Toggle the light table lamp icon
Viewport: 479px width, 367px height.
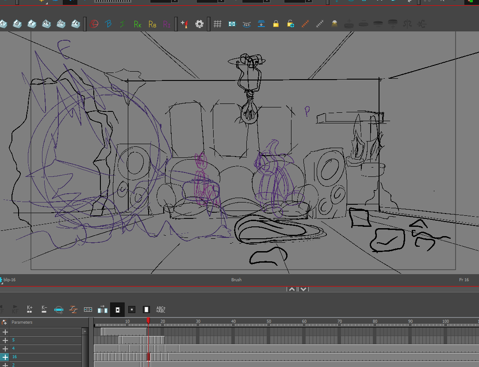pyautogui.click(x=334, y=24)
